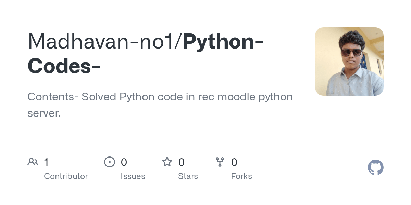Click the contributor count number 1
The height and width of the screenshot is (205, 411).
(46, 162)
